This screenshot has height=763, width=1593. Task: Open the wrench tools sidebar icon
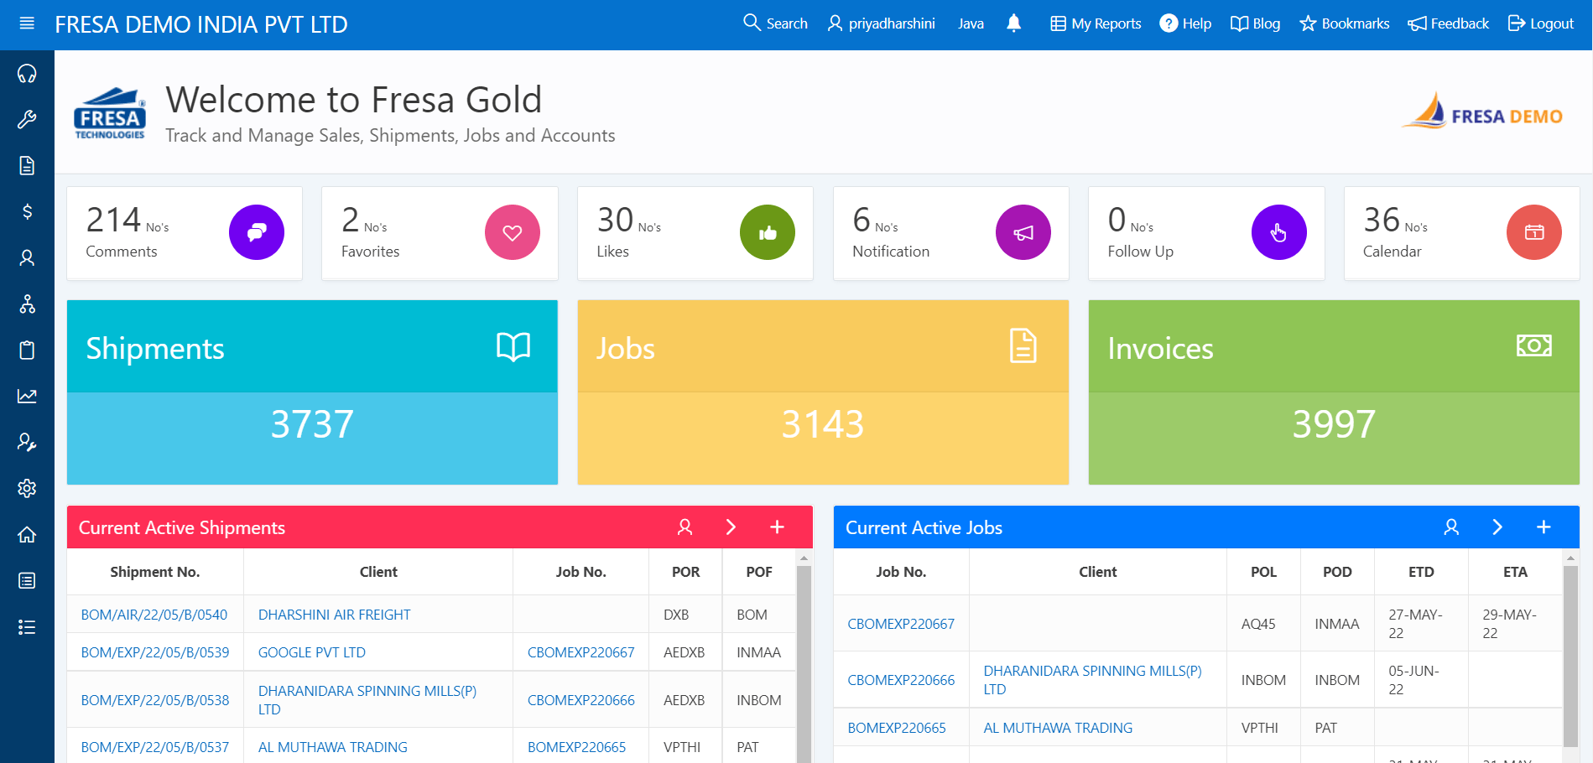click(27, 120)
